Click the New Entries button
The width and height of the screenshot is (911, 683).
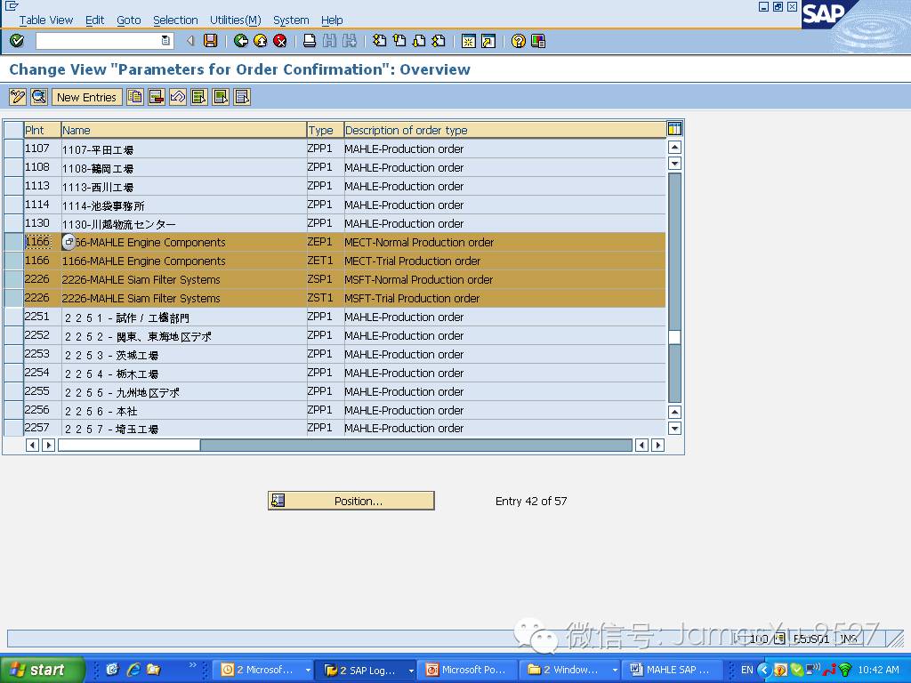pyautogui.click(x=86, y=97)
